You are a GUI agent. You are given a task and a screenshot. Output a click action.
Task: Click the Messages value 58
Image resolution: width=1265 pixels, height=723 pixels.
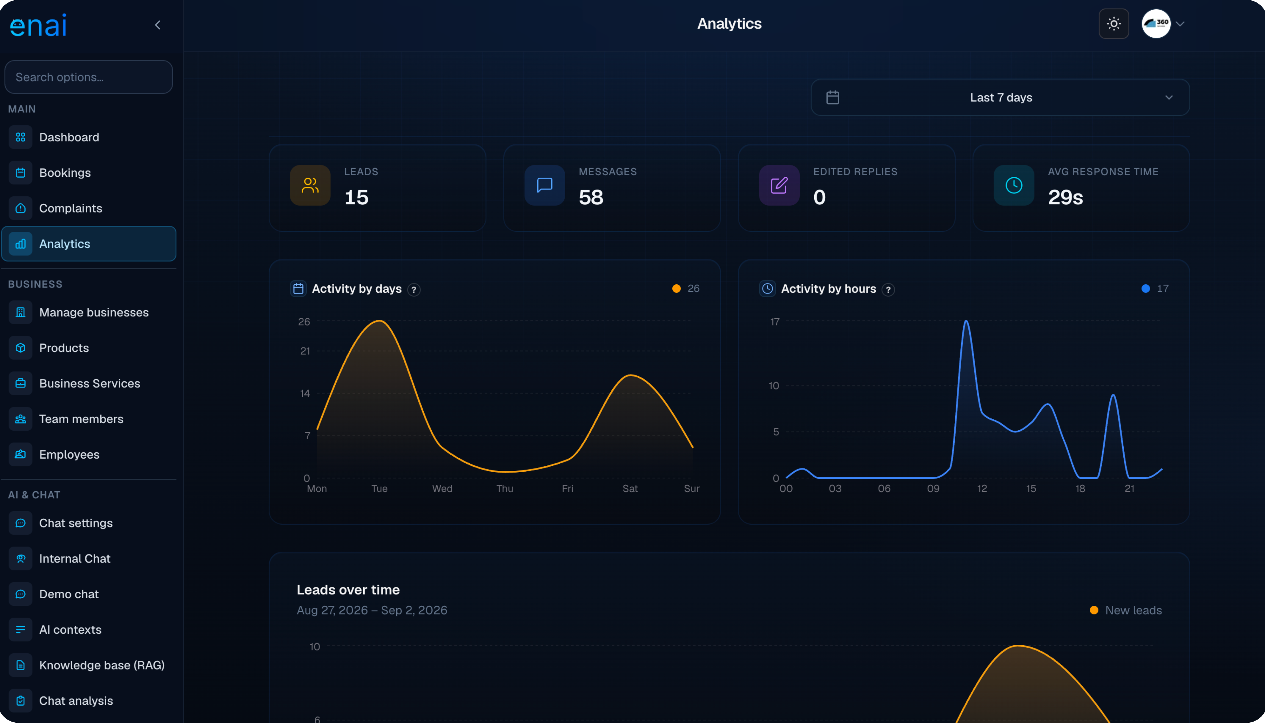click(591, 197)
